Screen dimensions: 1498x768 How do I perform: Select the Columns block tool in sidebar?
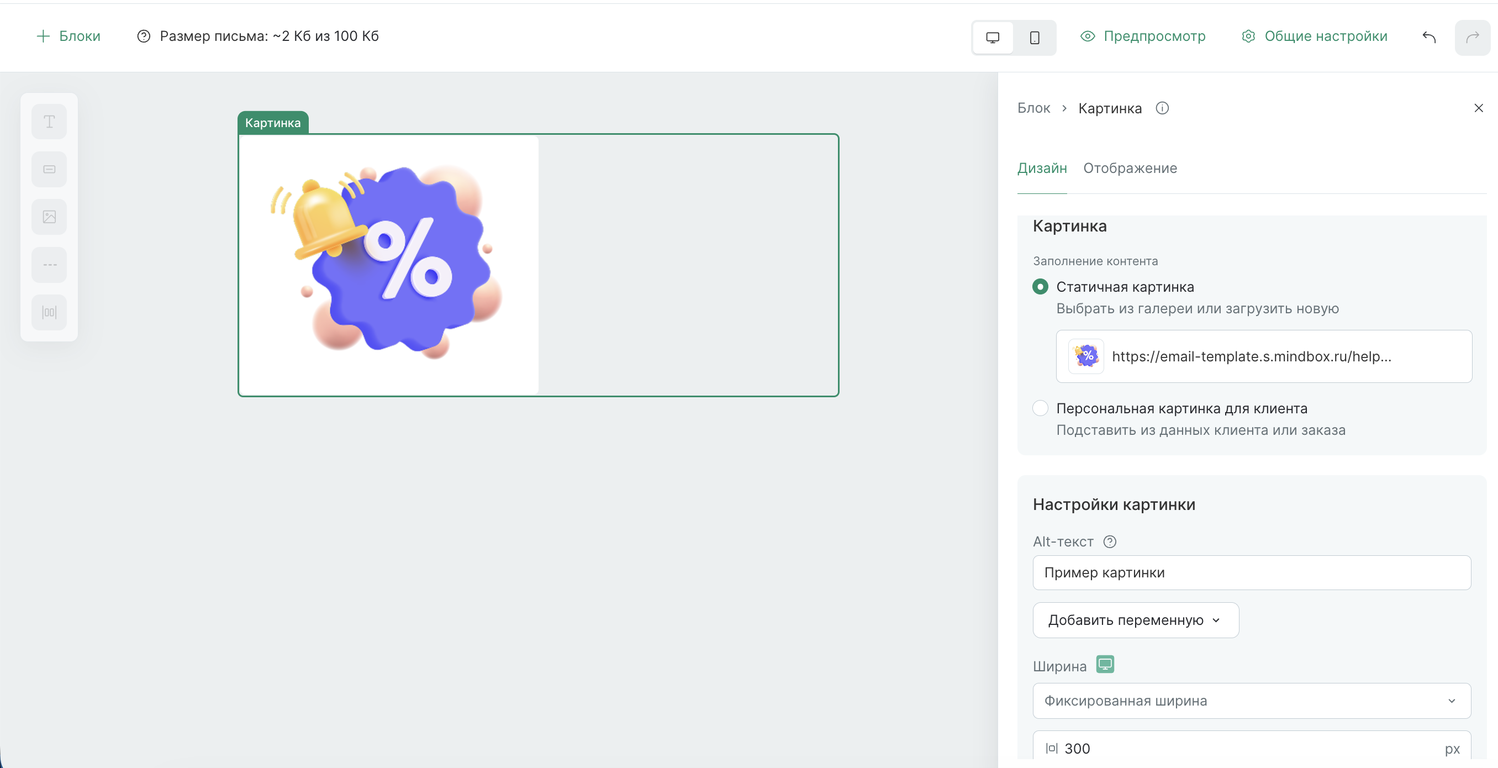click(x=49, y=312)
